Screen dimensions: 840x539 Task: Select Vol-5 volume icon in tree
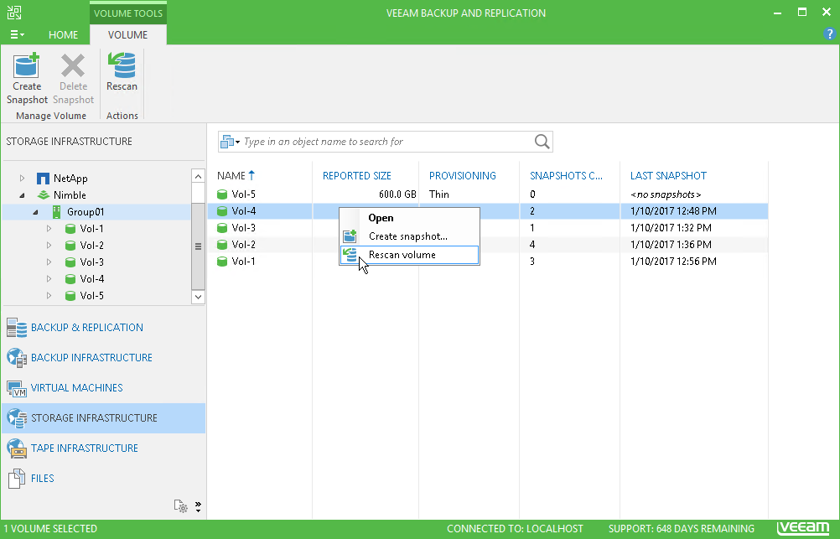click(70, 295)
